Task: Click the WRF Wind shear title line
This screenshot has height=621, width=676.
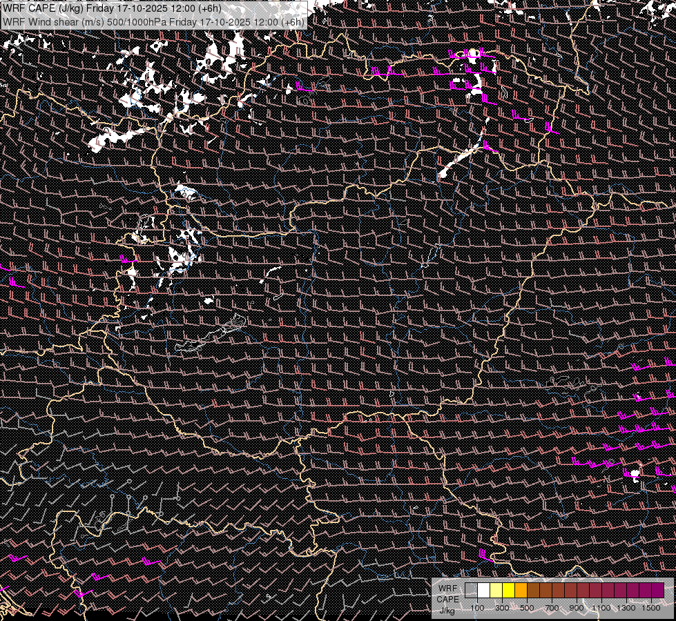Action: (x=153, y=21)
